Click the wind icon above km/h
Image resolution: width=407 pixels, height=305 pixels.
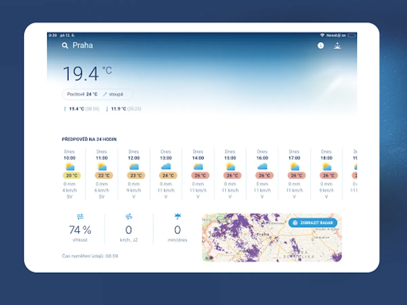click(129, 217)
